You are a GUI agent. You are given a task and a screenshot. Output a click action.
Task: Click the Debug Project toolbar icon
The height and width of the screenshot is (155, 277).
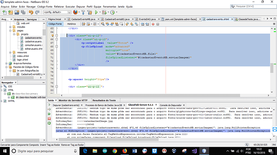coord(104,12)
